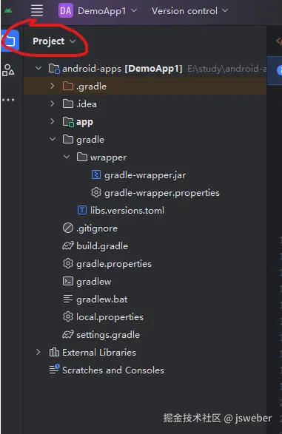Image resolution: width=282 pixels, height=434 pixels.
Task: Select gradle-wrapper.properties file
Action: click(x=145, y=192)
